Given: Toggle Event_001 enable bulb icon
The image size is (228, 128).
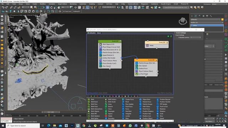Looking at the screenshot, I should tap(120, 41).
